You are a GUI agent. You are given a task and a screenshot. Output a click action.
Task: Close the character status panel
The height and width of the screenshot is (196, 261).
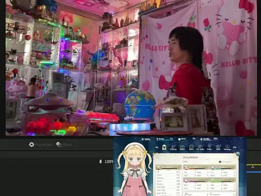[238, 154]
